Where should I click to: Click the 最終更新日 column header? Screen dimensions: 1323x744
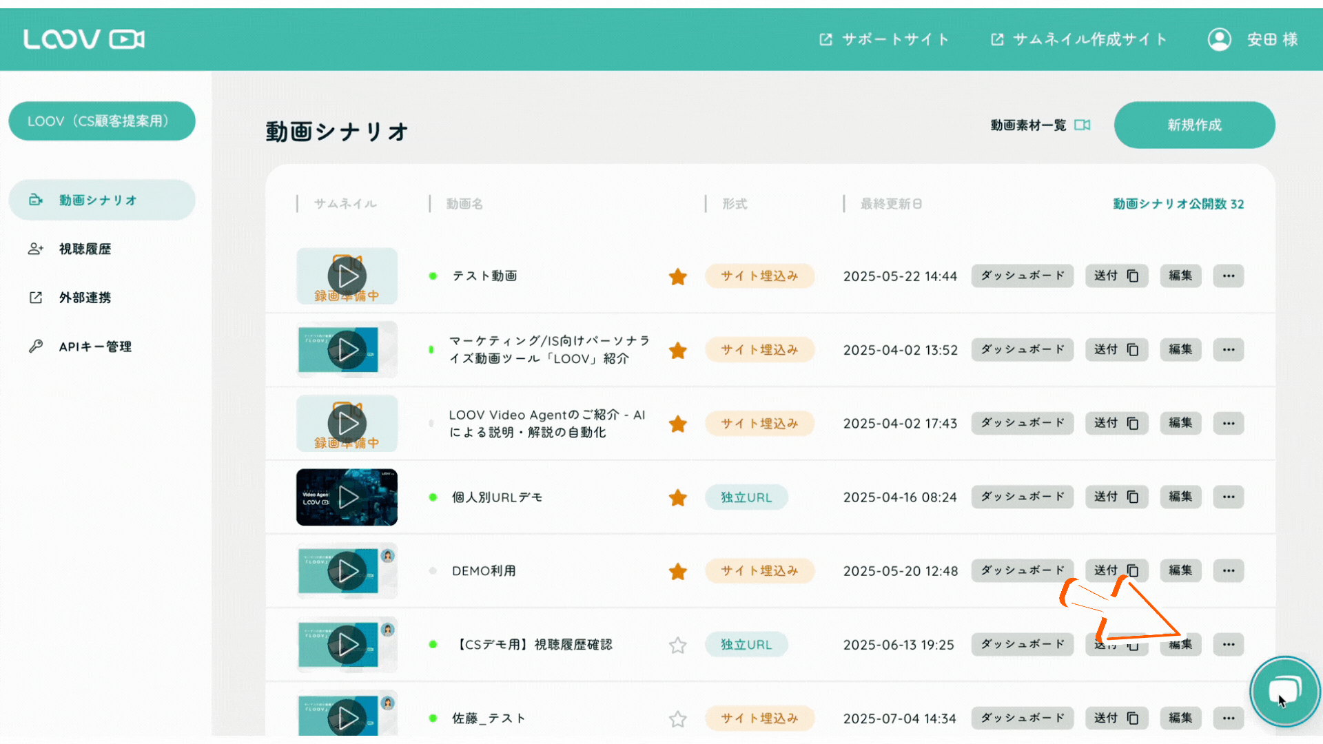[891, 204]
